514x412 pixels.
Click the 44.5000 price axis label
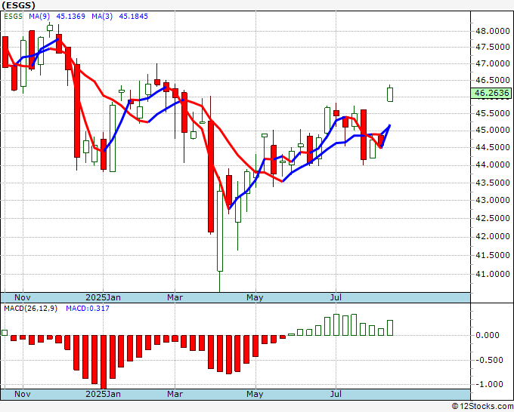492,148
